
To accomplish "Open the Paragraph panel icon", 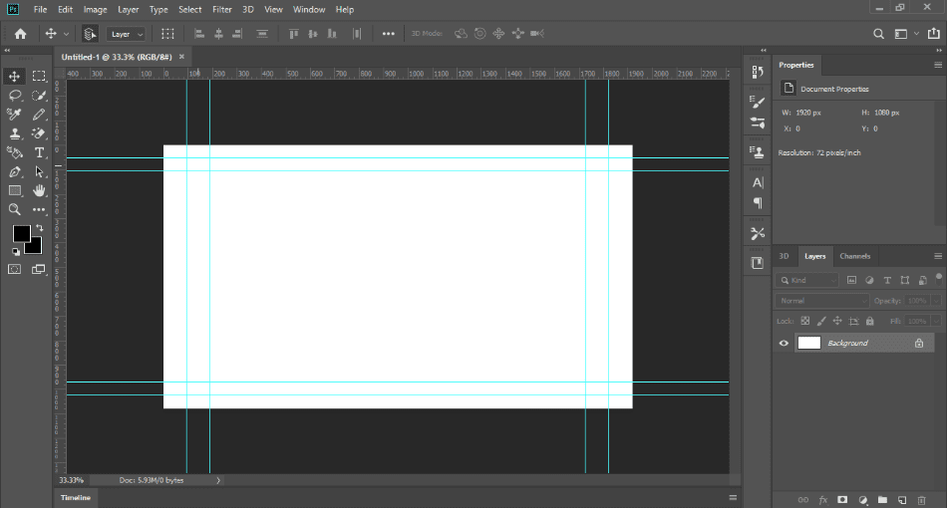I will pos(758,203).
